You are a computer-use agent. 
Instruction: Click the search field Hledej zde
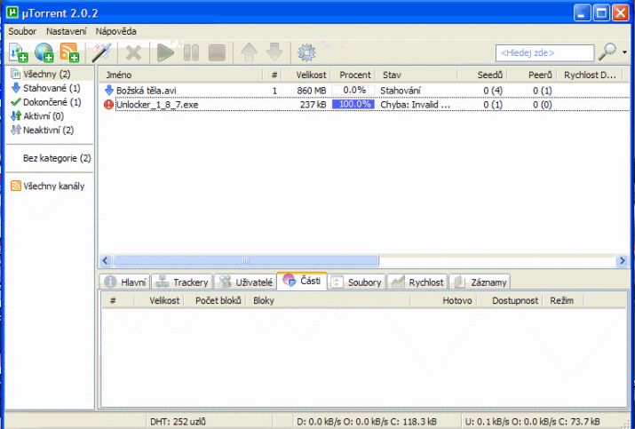tap(544, 52)
